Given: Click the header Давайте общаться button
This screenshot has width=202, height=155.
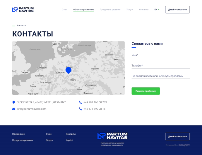Looking at the screenshot, I should coord(177,10).
